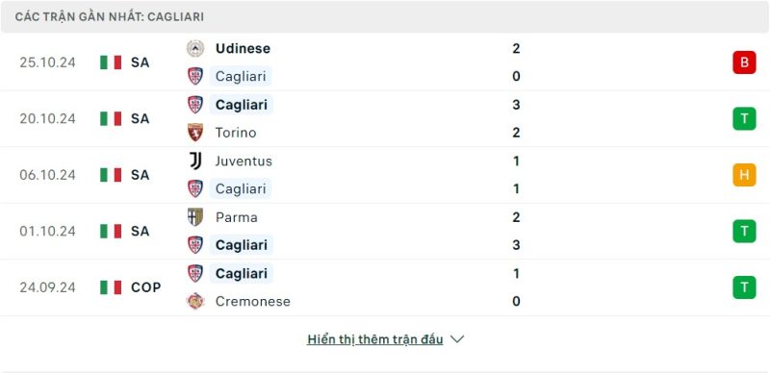
Task: Click the Cremonese club crest icon
Action: (x=195, y=301)
